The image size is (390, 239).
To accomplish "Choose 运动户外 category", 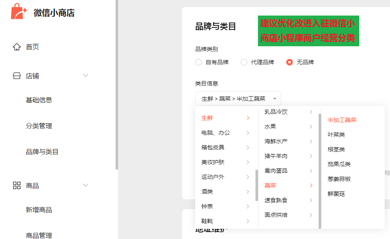I will 213,177.
